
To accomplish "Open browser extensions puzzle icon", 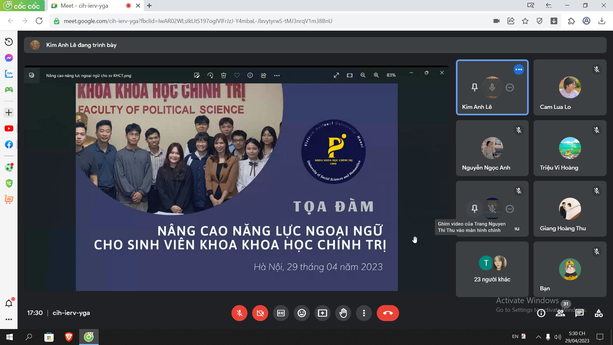I will (571, 21).
